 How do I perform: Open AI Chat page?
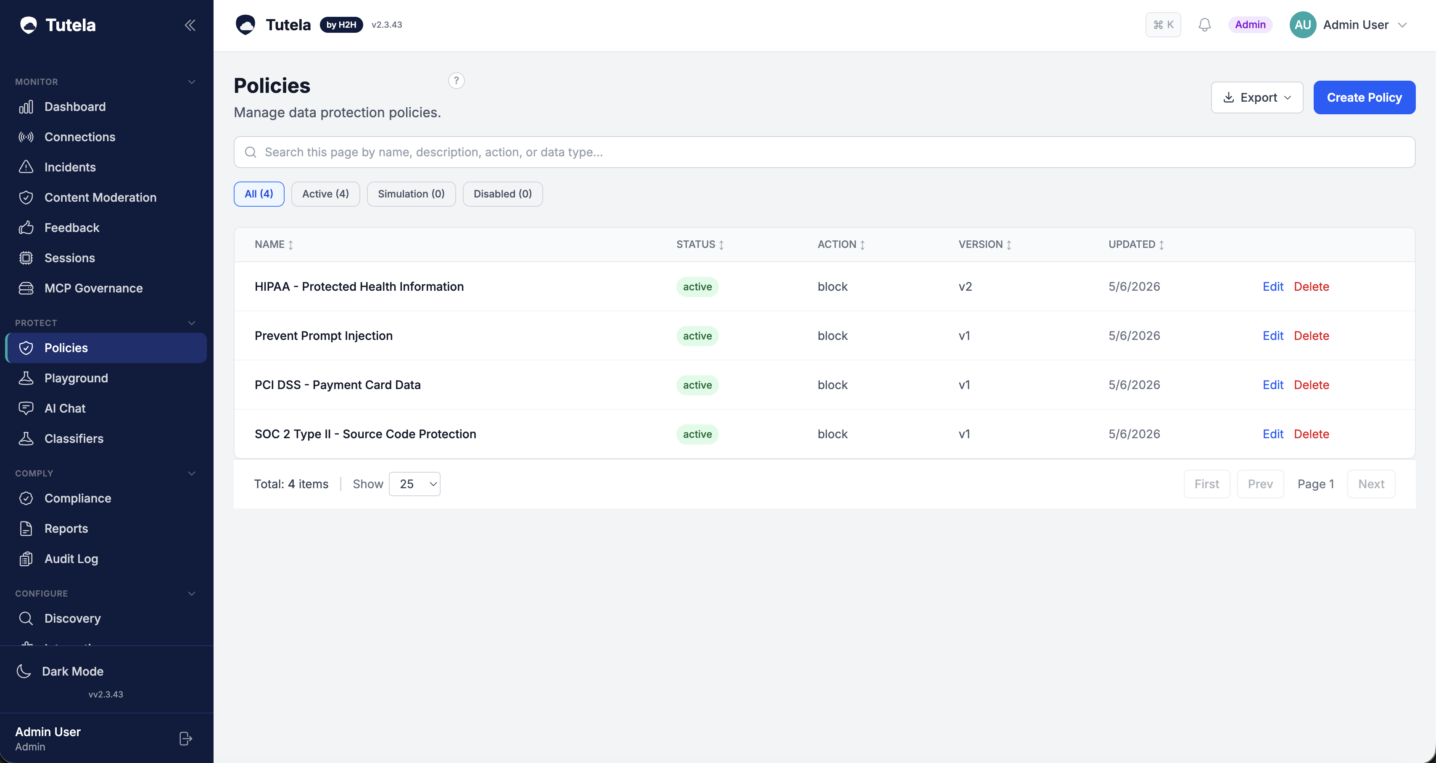[106, 408]
